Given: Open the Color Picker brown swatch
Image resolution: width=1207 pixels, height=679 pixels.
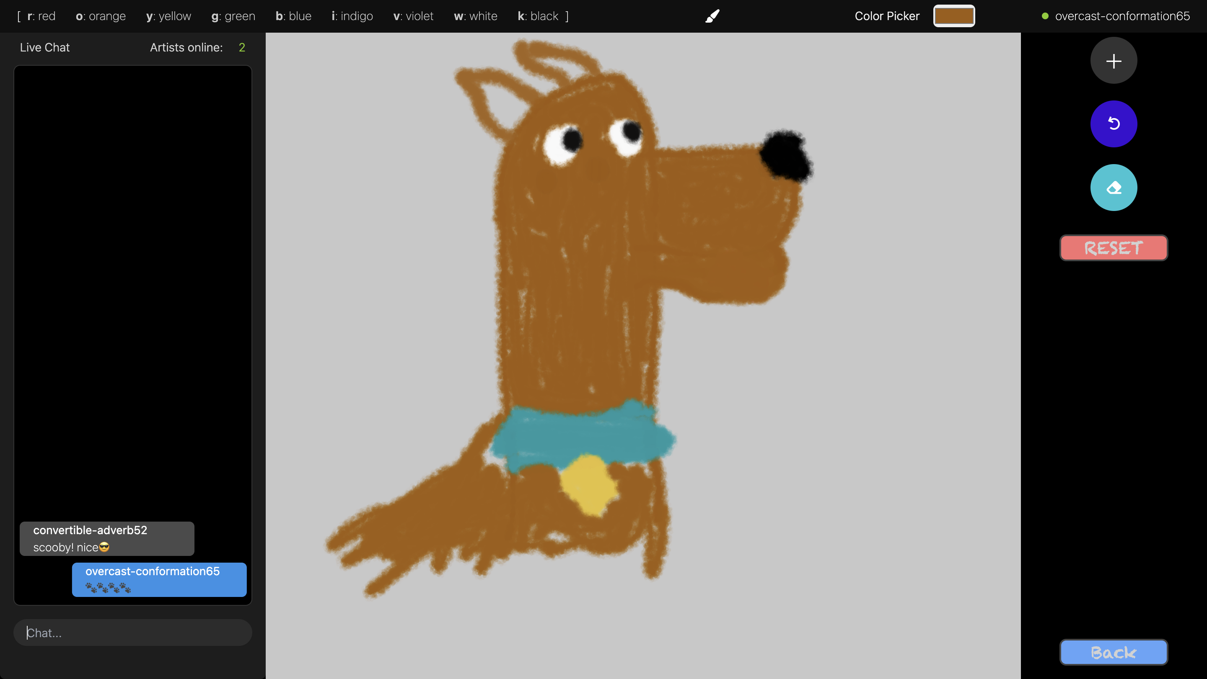Looking at the screenshot, I should [x=953, y=16].
